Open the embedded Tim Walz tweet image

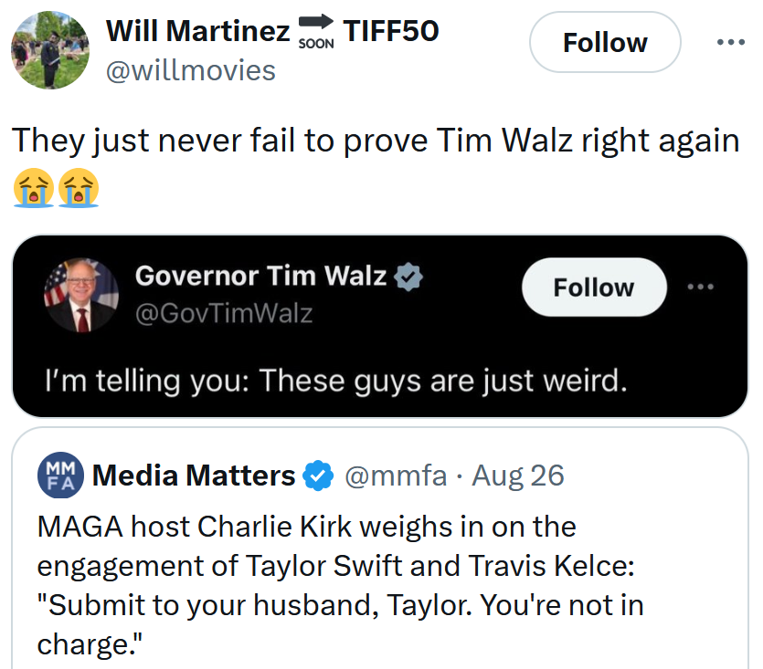tap(381, 326)
